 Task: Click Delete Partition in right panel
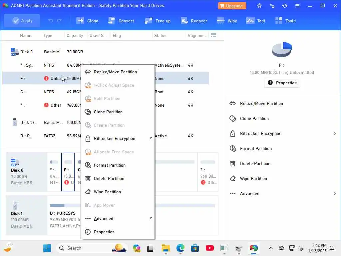pyautogui.click(x=255, y=164)
